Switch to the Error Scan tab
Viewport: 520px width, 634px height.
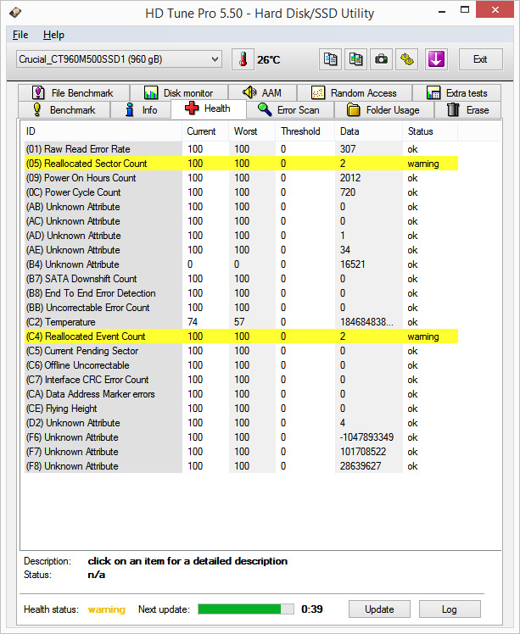coord(289,110)
